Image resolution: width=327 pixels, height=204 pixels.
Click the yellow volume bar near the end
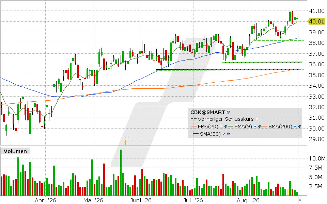(x=288, y=192)
